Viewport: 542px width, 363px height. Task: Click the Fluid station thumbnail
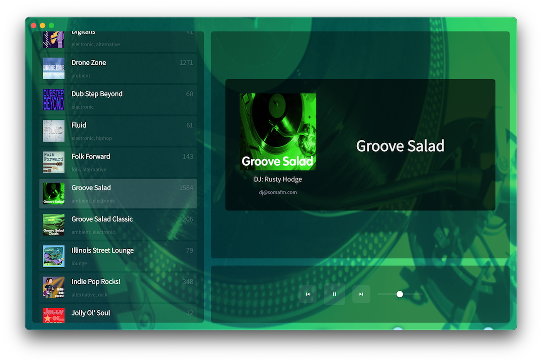[53, 131]
